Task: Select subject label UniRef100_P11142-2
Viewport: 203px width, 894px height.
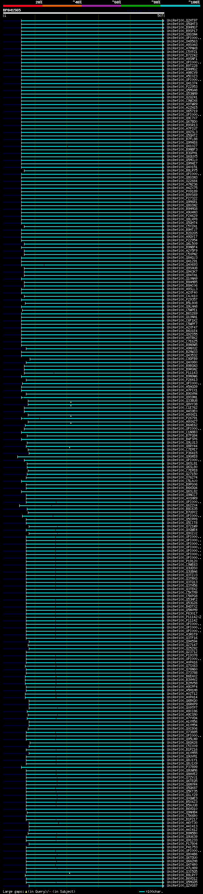Action: click(184, 617)
